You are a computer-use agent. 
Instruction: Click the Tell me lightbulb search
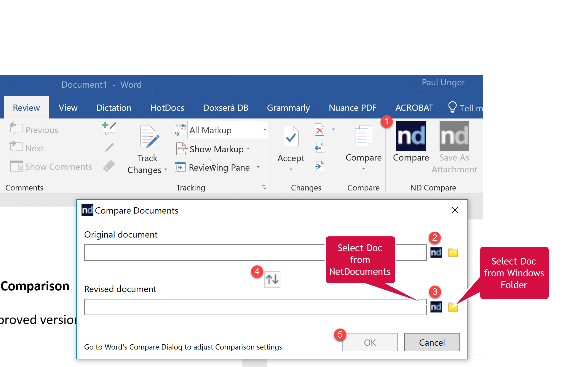465,108
